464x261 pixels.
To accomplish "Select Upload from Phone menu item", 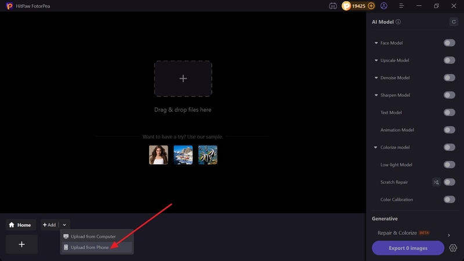I will 97,248.
